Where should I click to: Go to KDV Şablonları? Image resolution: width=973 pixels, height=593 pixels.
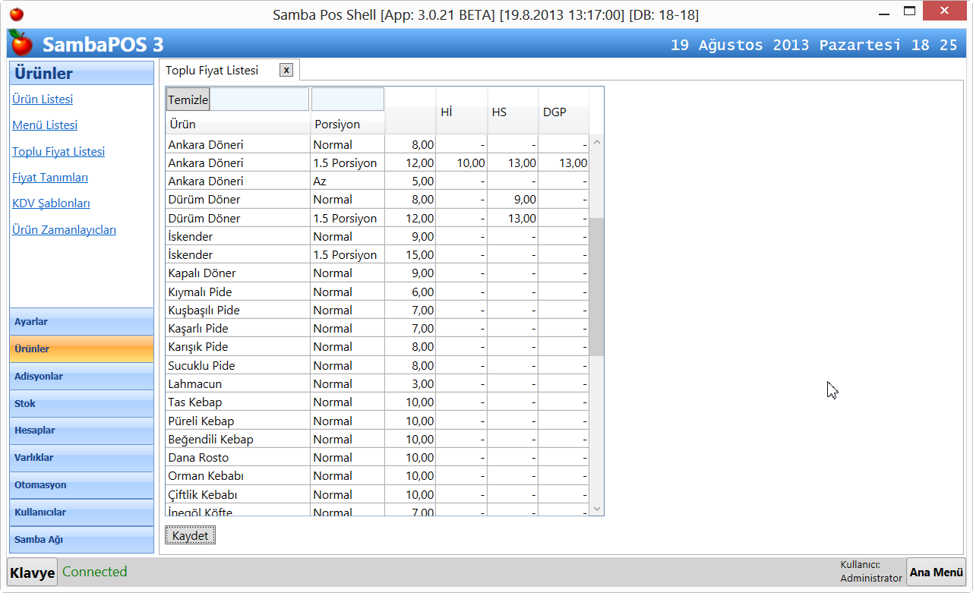[x=51, y=203]
